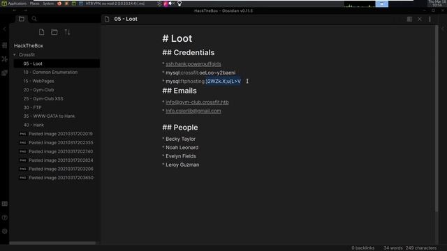Click the 34 words status entry

coord(393,248)
